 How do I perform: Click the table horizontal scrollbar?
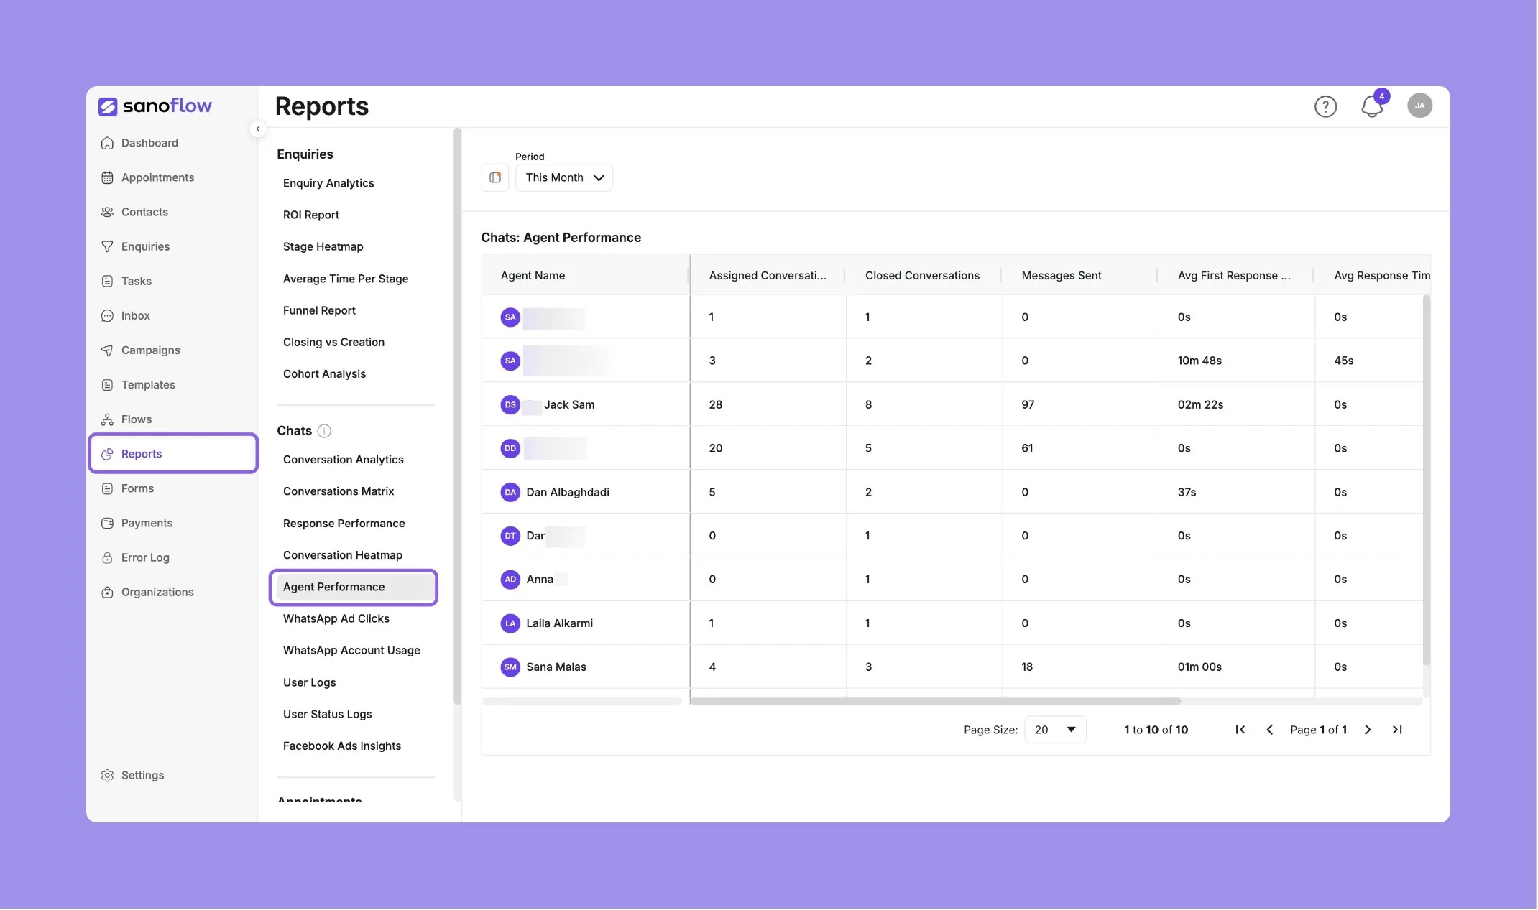tap(936, 701)
